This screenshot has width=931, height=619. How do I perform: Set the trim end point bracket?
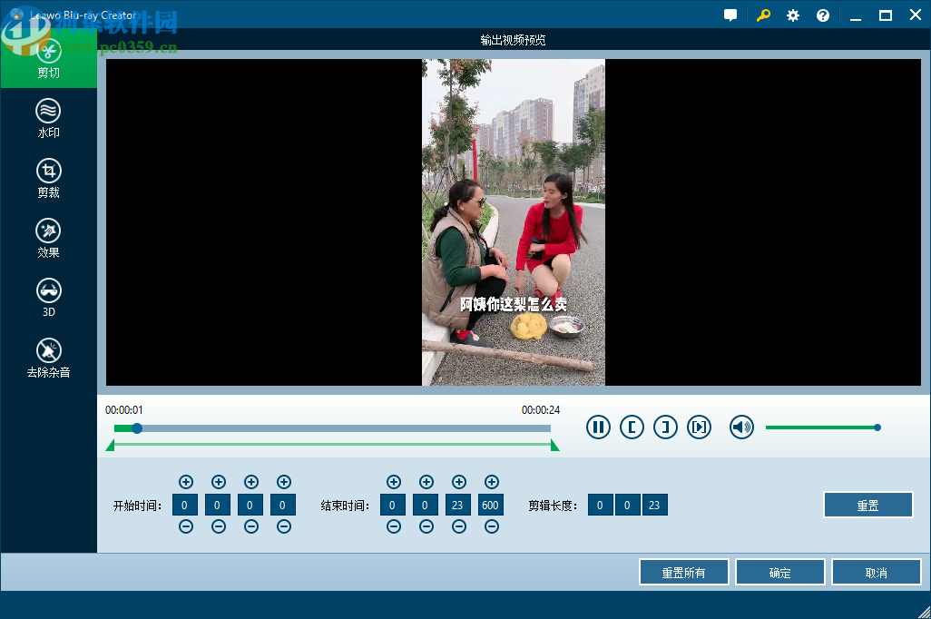click(665, 427)
